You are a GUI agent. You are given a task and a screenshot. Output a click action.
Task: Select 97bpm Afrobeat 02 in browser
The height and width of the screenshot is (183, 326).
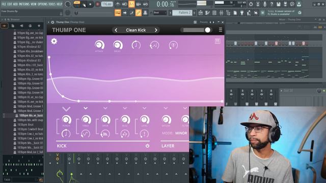29,47
